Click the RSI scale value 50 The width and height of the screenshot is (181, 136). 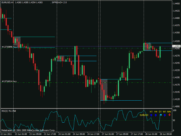pyautogui.click(x=174, y=120)
